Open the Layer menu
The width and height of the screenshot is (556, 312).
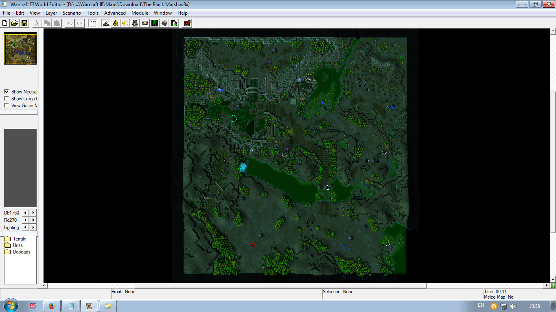pyautogui.click(x=51, y=13)
